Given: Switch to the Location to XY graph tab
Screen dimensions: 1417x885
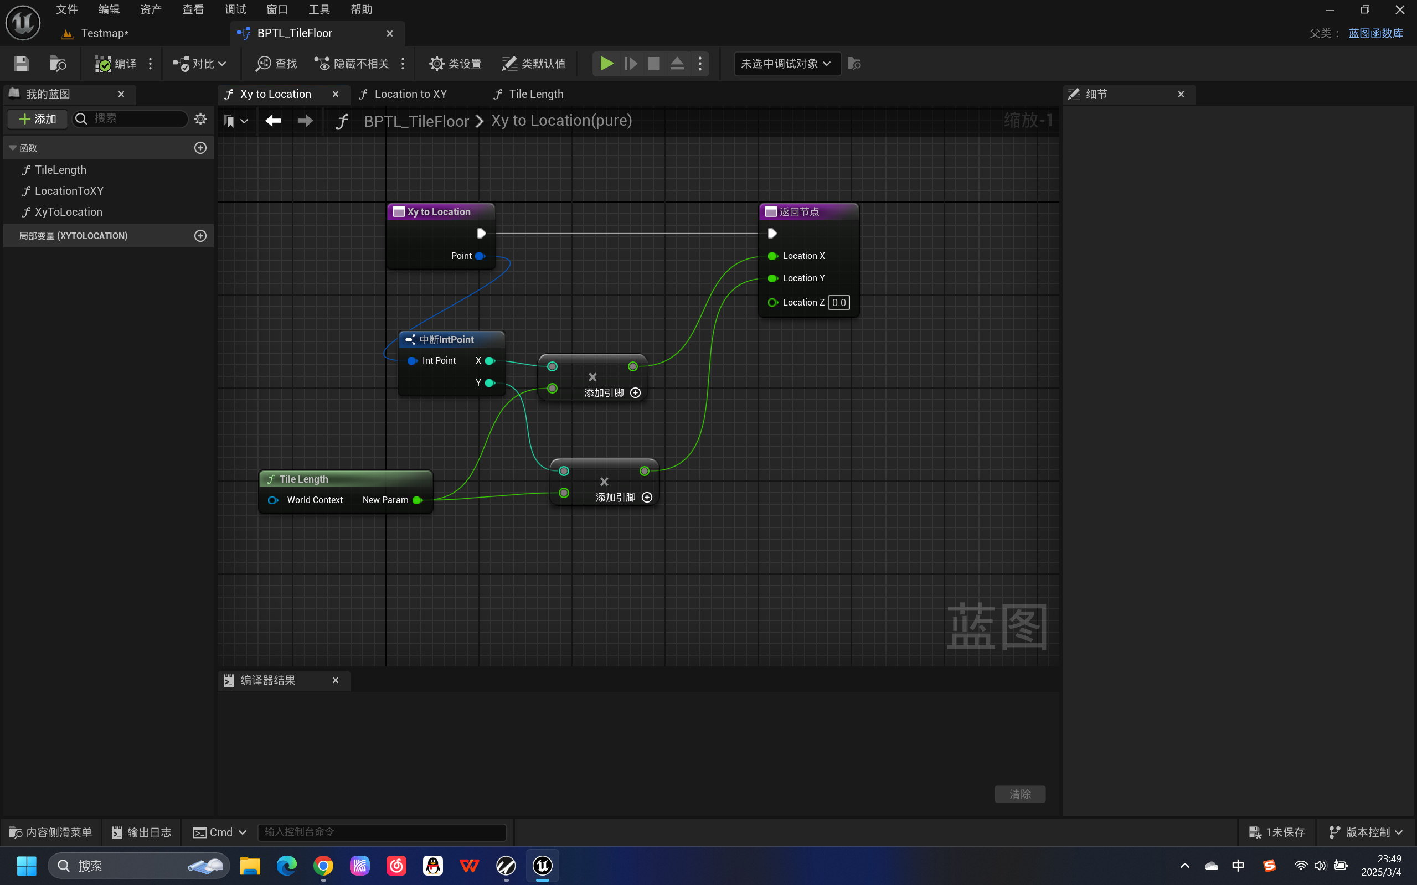Looking at the screenshot, I should (x=410, y=94).
